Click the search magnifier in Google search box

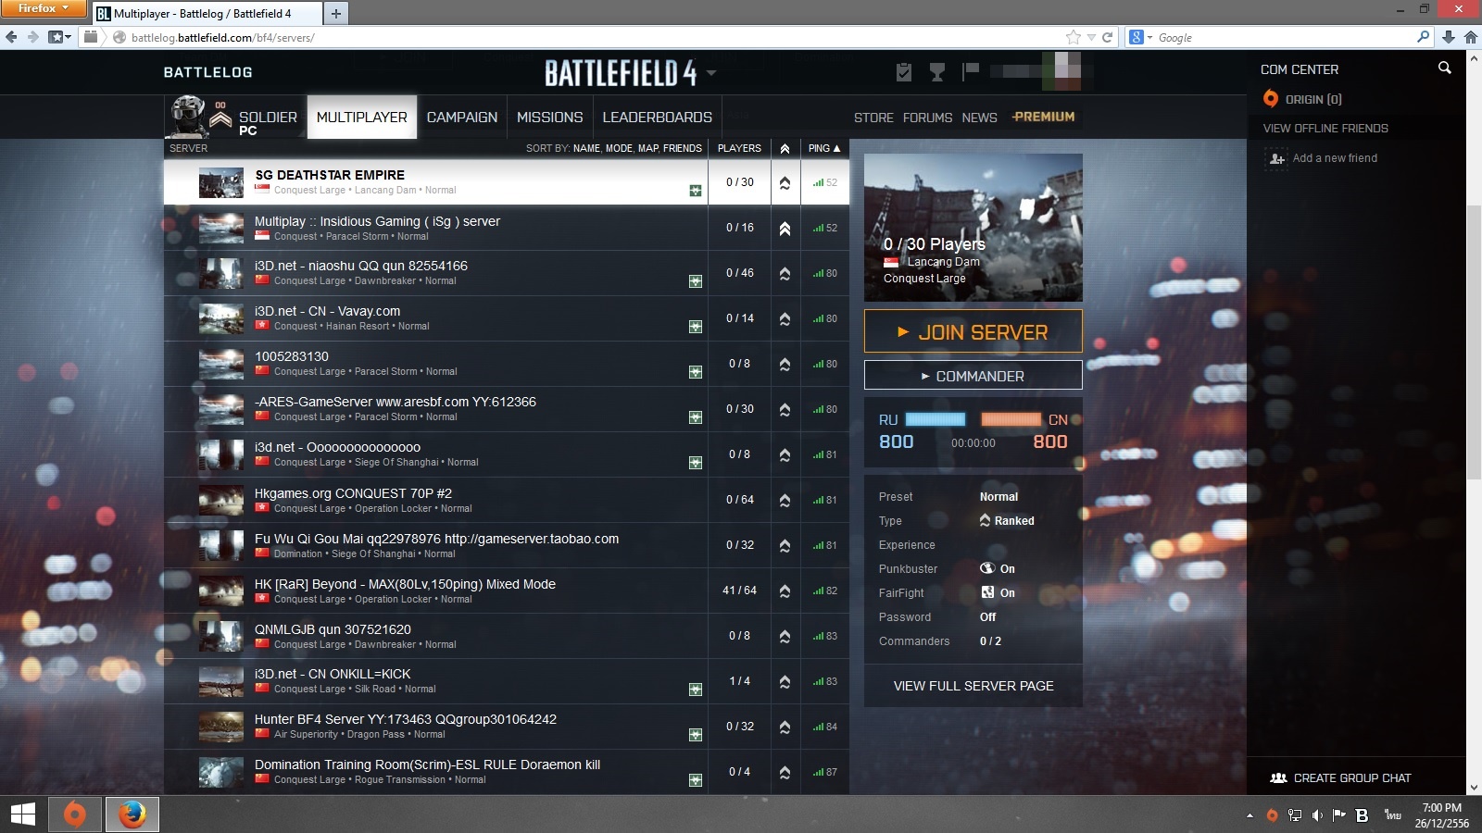[x=1424, y=37]
